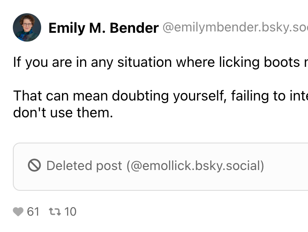Click the repost arrows icon
This screenshot has width=308, height=232.
(55, 212)
